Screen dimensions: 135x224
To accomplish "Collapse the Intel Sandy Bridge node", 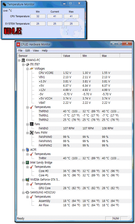I will coord(23,163).
